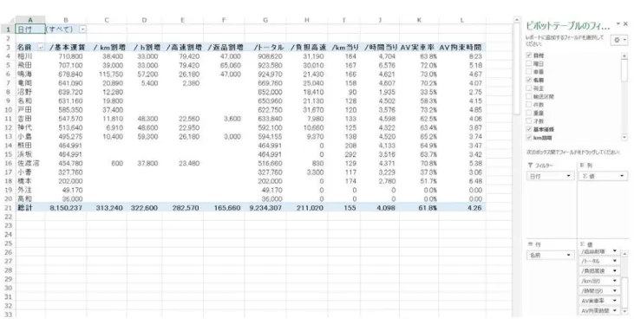
Task: Click the /高速割増 column heading cell
Action: pyautogui.click(x=182, y=48)
